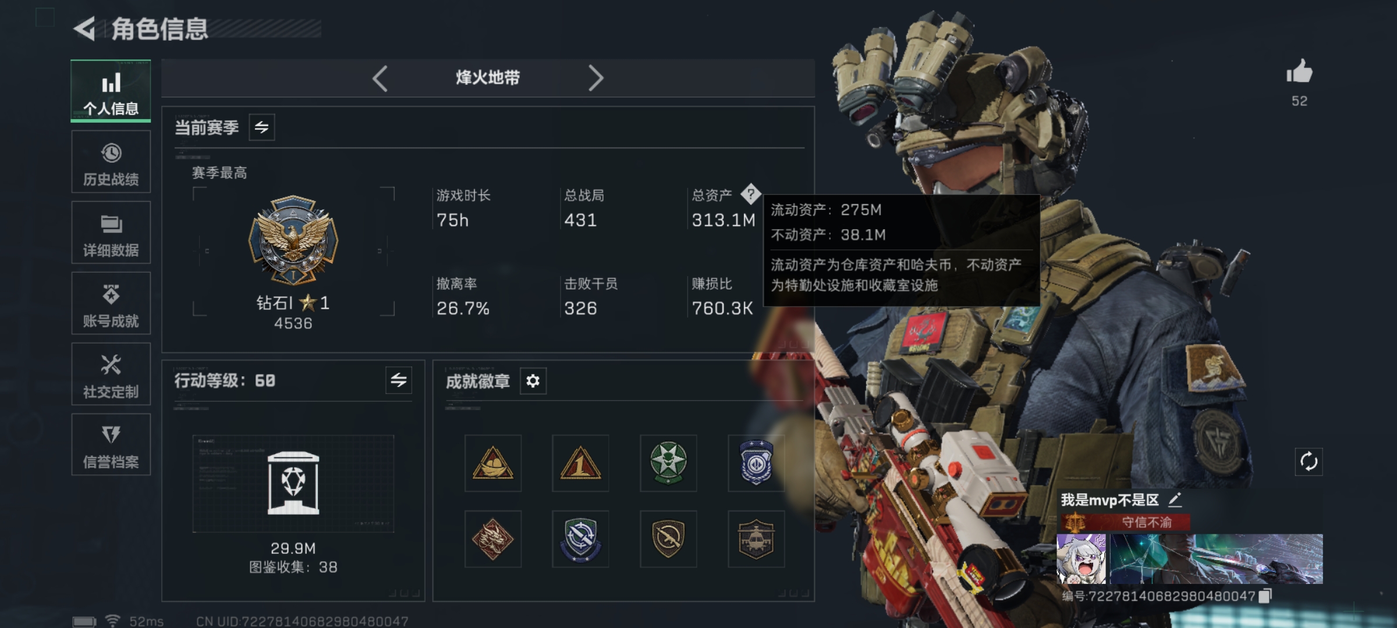Viewport: 1397px width, 628px height.
Task: Click the 总资产 question mark help icon
Action: coord(751,194)
